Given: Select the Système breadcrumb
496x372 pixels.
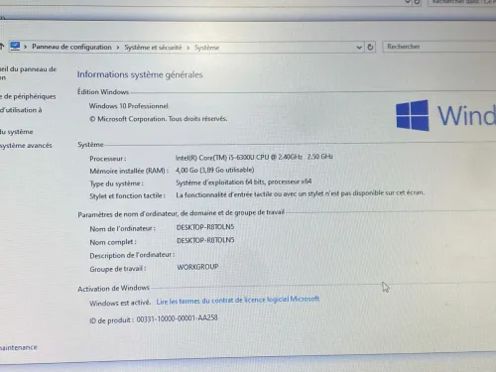Looking at the screenshot, I should [x=206, y=48].
